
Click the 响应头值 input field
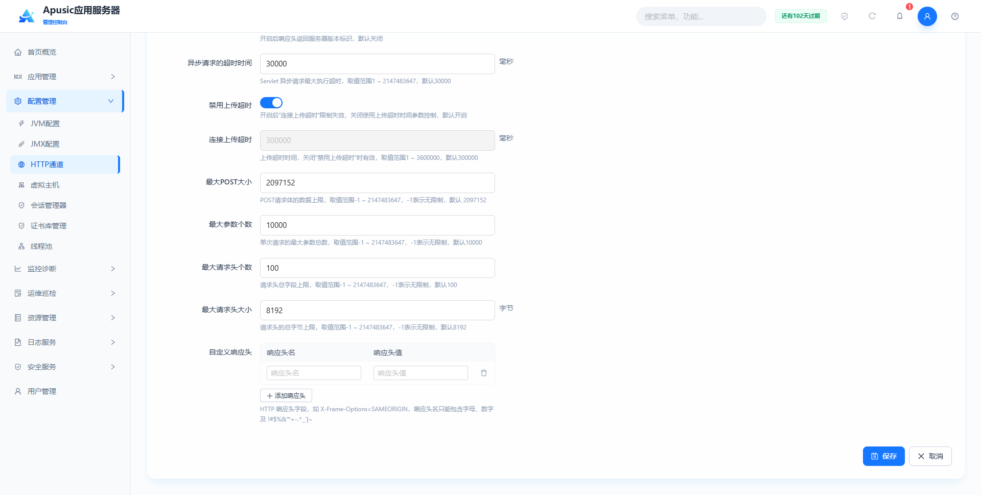(421, 373)
